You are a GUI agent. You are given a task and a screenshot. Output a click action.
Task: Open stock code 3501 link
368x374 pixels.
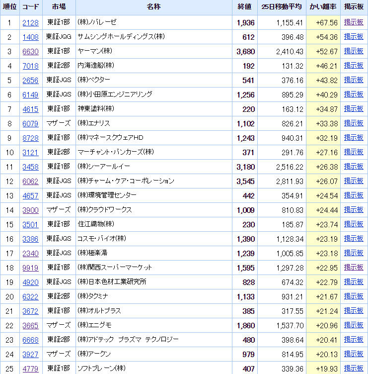[30, 225]
